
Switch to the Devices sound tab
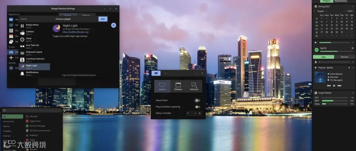tap(344, 57)
